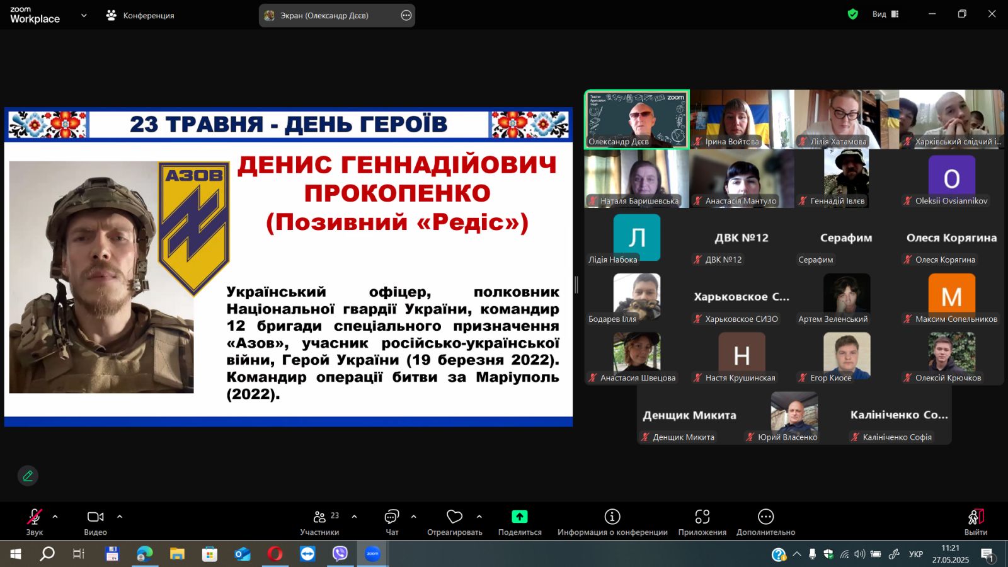Select Олексій Крючков participant tile

(x=951, y=357)
